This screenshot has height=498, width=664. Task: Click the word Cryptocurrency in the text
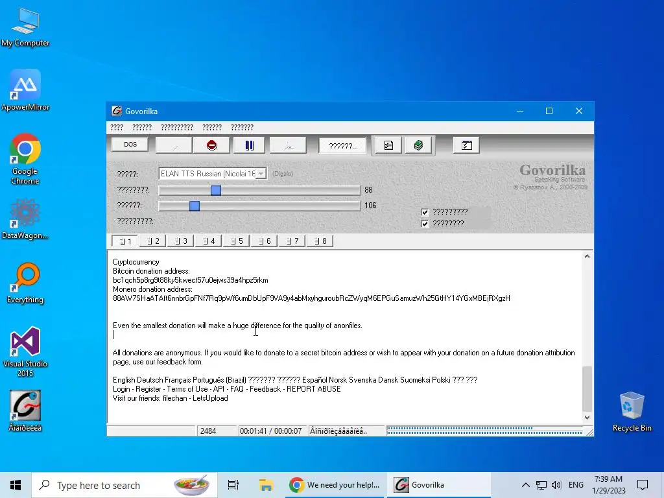click(x=136, y=262)
